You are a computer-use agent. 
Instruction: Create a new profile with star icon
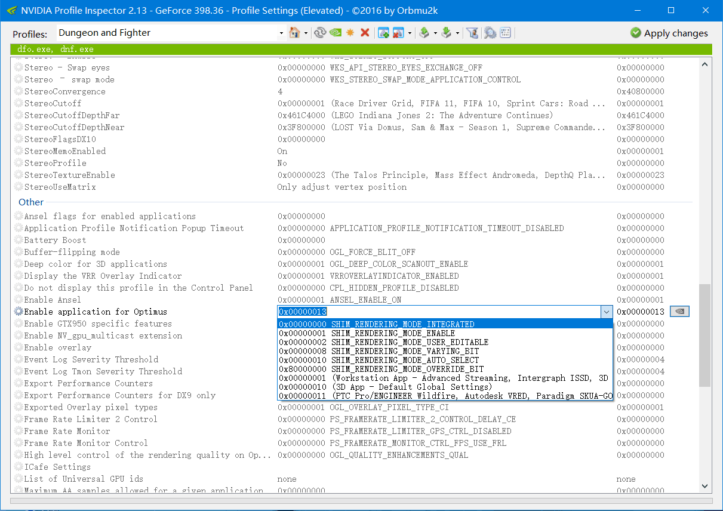coord(350,33)
